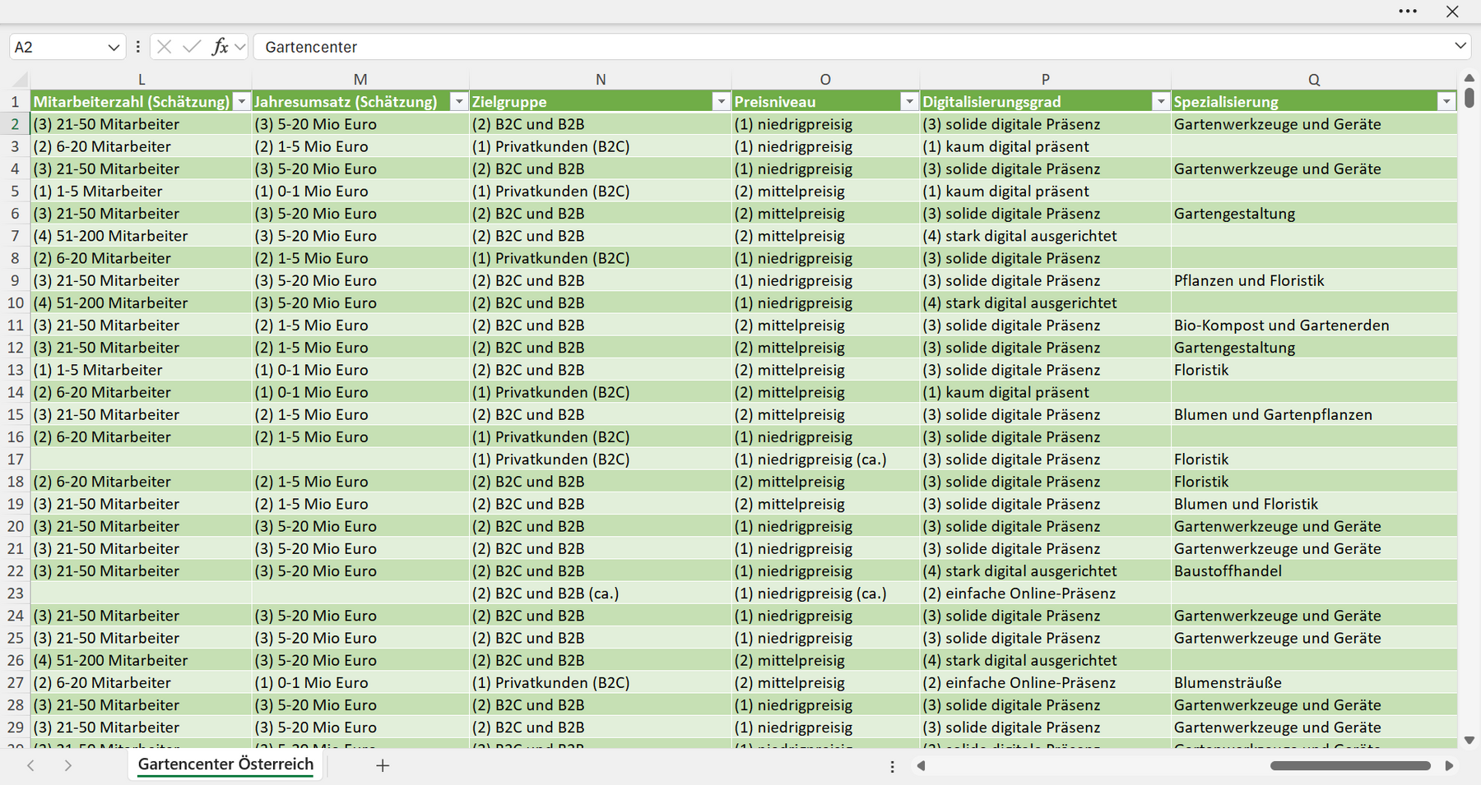Open Zielgruppe filter dropdown
Viewport: 1481px width, 785px height.
coord(722,102)
